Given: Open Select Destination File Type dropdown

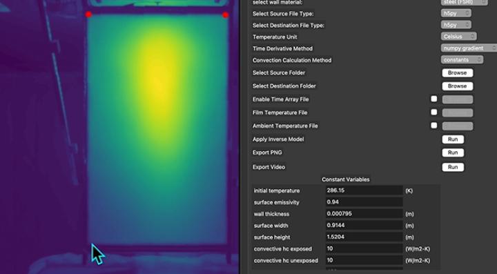Looking at the screenshot, I should tap(456, 25).
